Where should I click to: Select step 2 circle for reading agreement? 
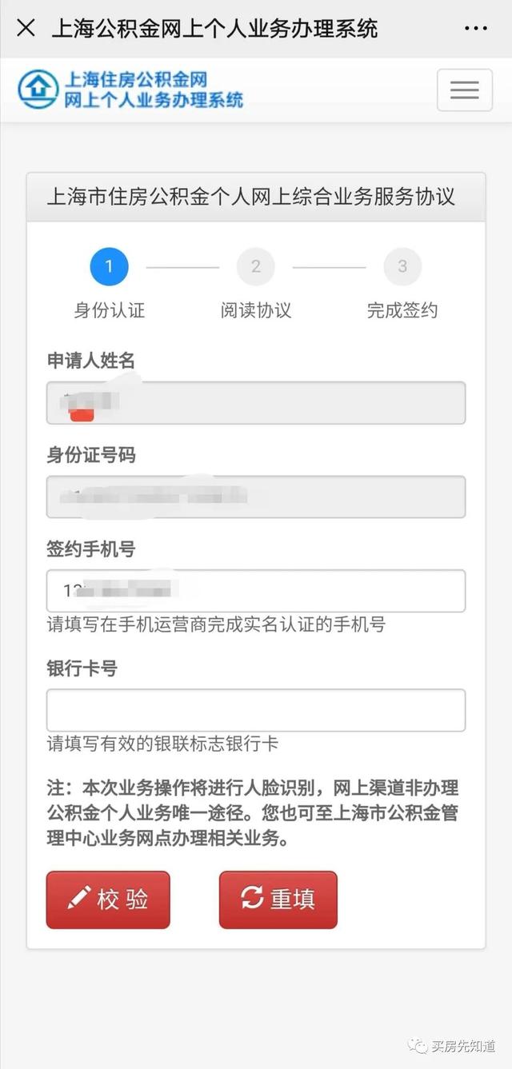coord(256,266)
